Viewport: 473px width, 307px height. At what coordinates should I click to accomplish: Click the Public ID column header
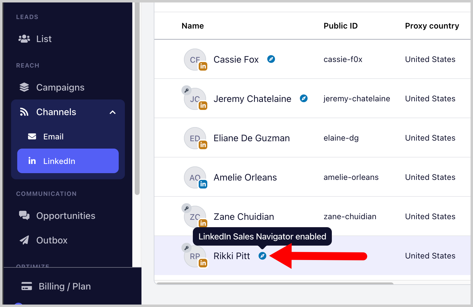(x=340, y=26)
